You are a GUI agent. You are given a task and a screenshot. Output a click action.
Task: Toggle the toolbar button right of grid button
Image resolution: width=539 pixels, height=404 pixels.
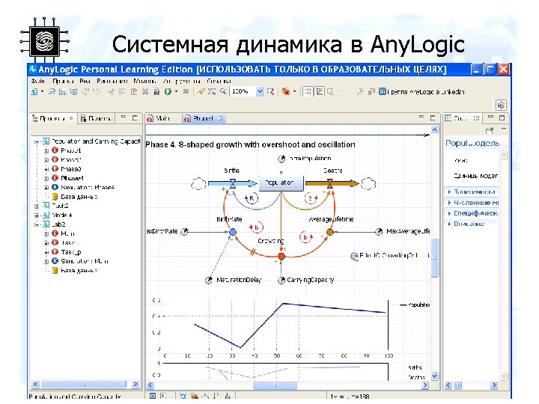click(320, 91)
